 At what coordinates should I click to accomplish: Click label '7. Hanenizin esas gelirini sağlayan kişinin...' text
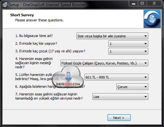49,96
